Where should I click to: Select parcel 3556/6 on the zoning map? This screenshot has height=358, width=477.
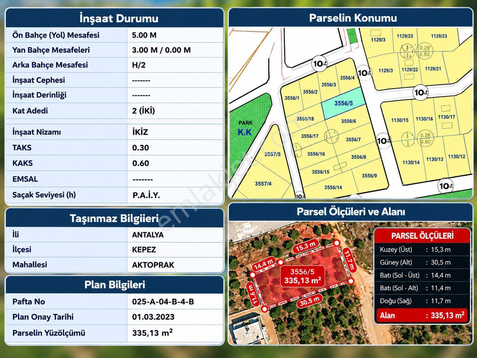pyautogui.click(x=349, y=121)
